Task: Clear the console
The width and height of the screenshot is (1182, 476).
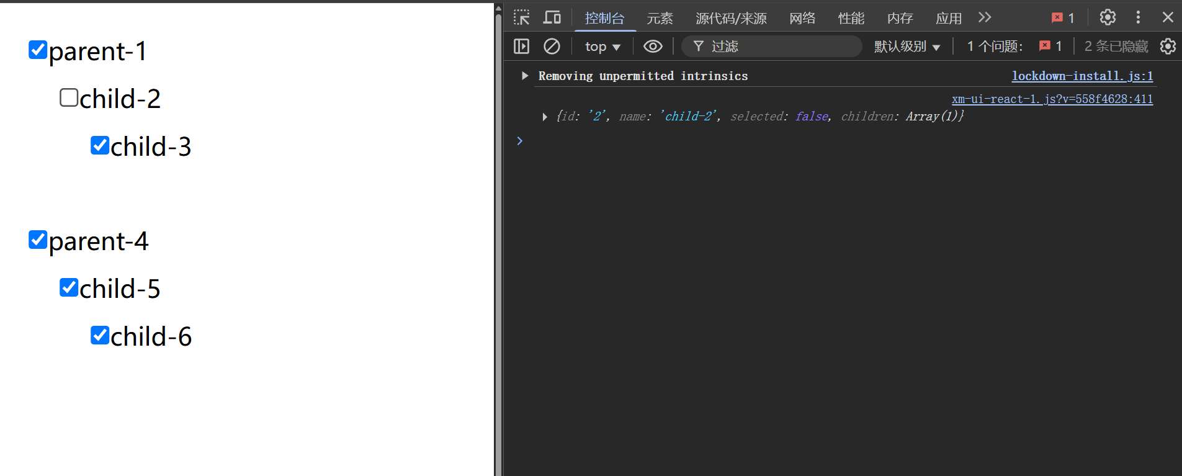Action: pos(552,46)
